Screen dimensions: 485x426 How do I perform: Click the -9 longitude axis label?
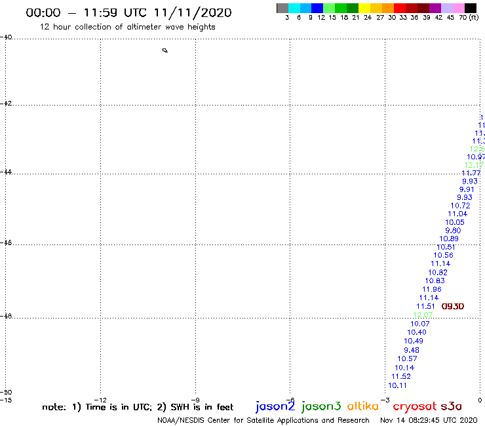(195, 400)
